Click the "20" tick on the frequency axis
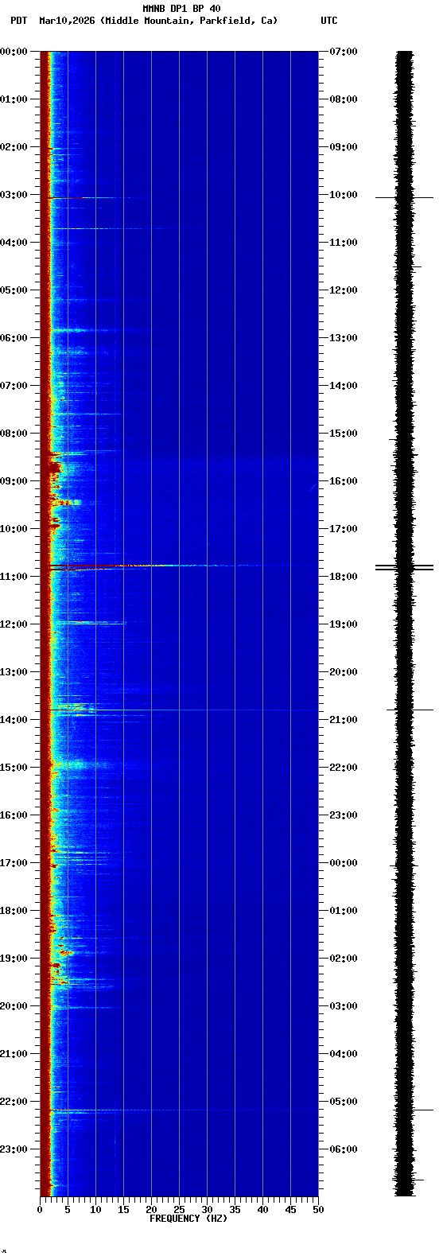Viewport: 439px width, 1260px height. point(151,1210)
